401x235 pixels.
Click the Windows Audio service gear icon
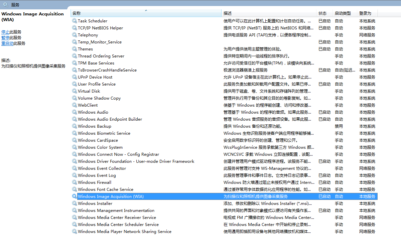pyautogui.click(x=74, y=112)
